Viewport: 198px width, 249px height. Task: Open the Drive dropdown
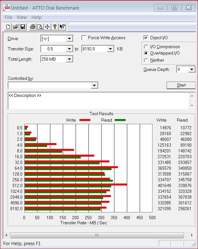point(69,39)
